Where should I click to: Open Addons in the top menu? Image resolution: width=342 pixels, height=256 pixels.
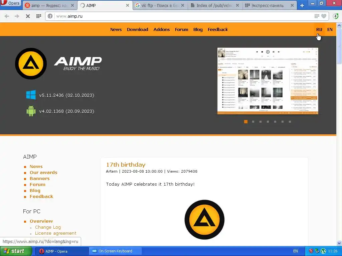coord(161,29)
